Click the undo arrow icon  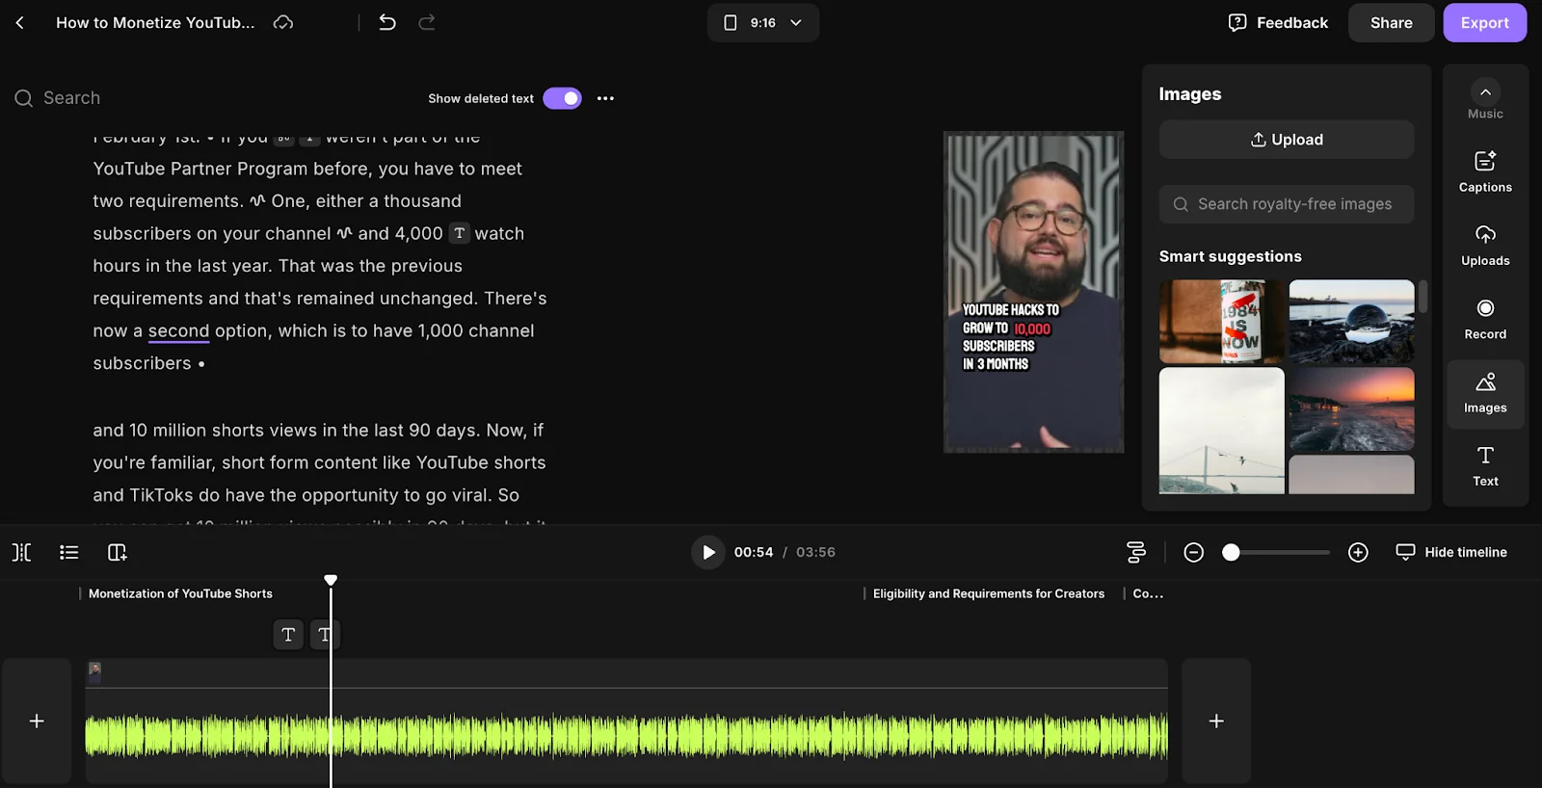click(x=387, y=22)
